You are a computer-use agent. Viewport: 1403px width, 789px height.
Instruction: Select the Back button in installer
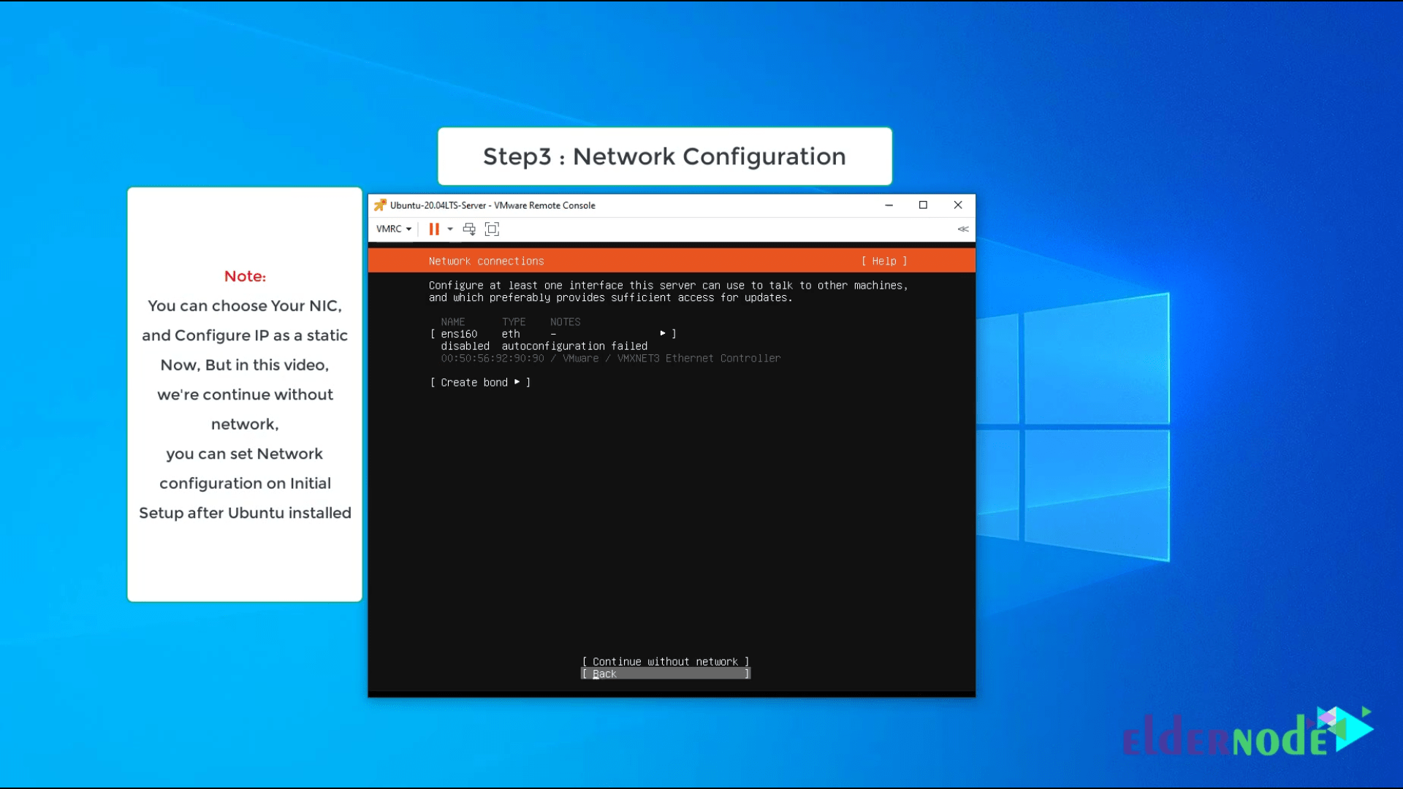pyautogui.click(x=665, y=674)
